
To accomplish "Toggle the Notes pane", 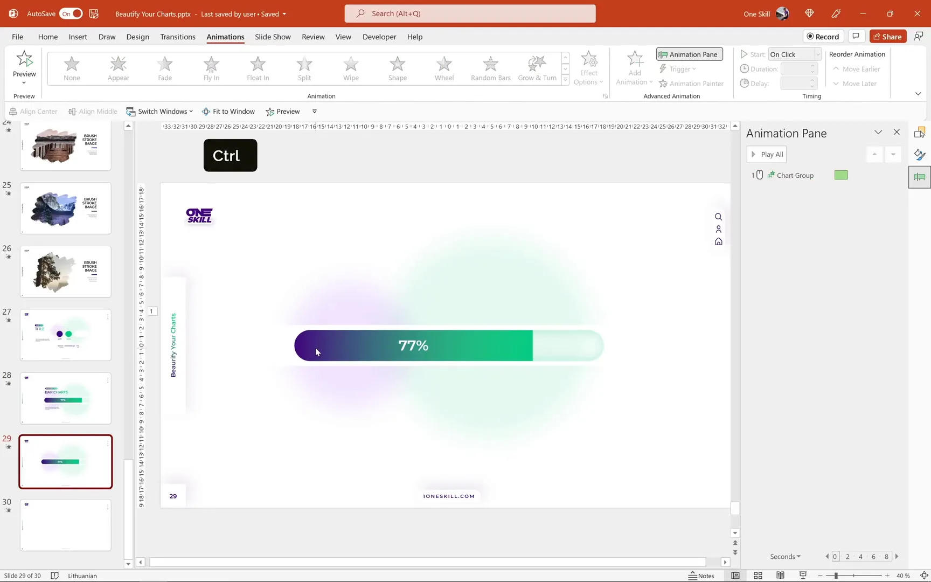I will coord(701,576).
